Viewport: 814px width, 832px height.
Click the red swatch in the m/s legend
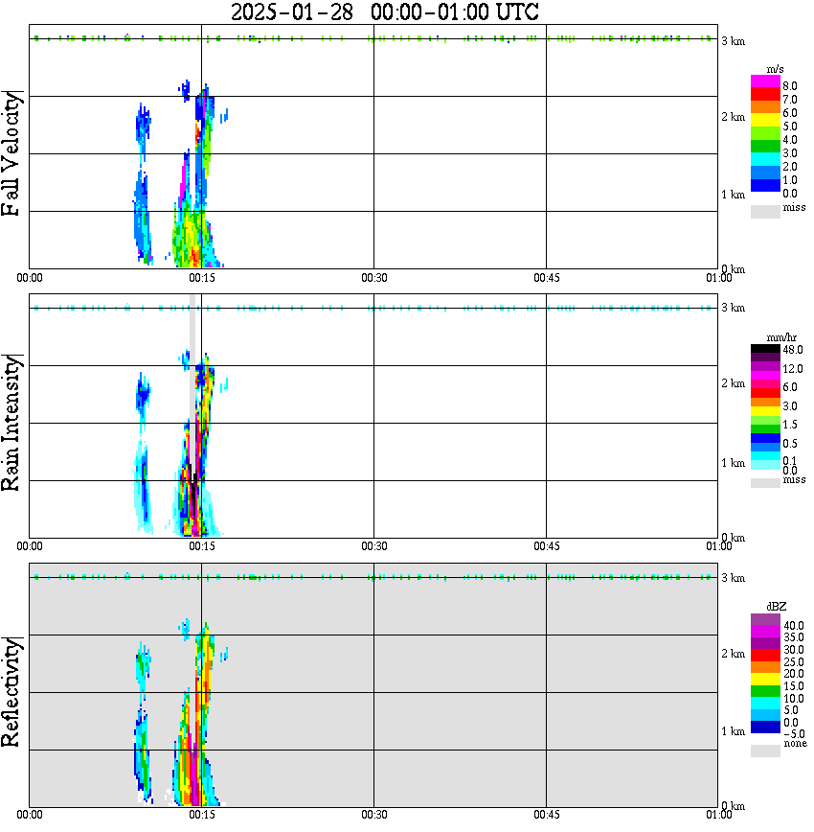pos(765,93)
